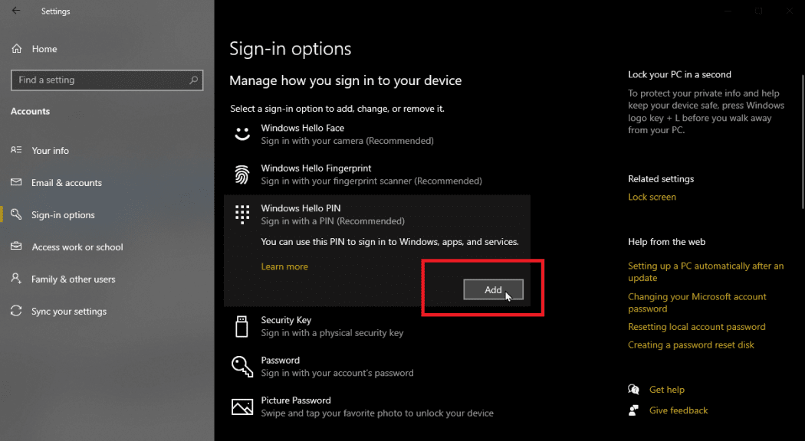Screen dimensions: 805x441
Task: Open Resetting local account password help
Action: pos(696,326)
